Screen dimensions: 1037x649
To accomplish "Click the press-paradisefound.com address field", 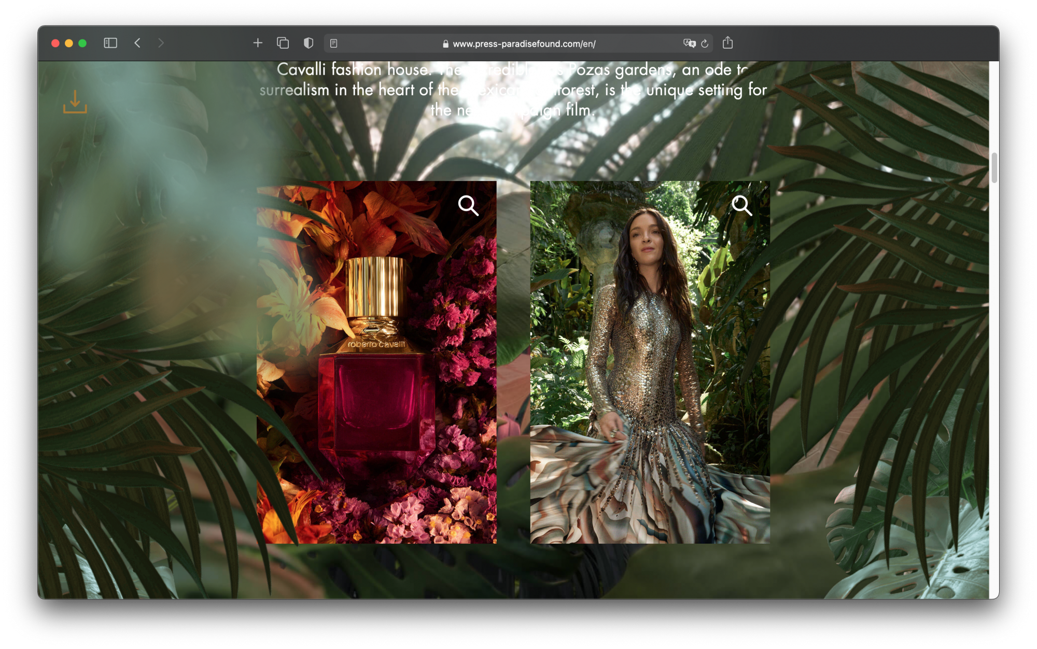I will tap(524, 44).
